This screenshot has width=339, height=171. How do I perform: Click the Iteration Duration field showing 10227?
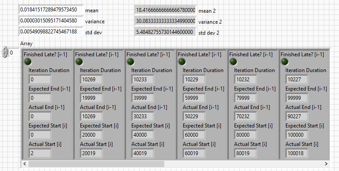(x=297, y=80)
